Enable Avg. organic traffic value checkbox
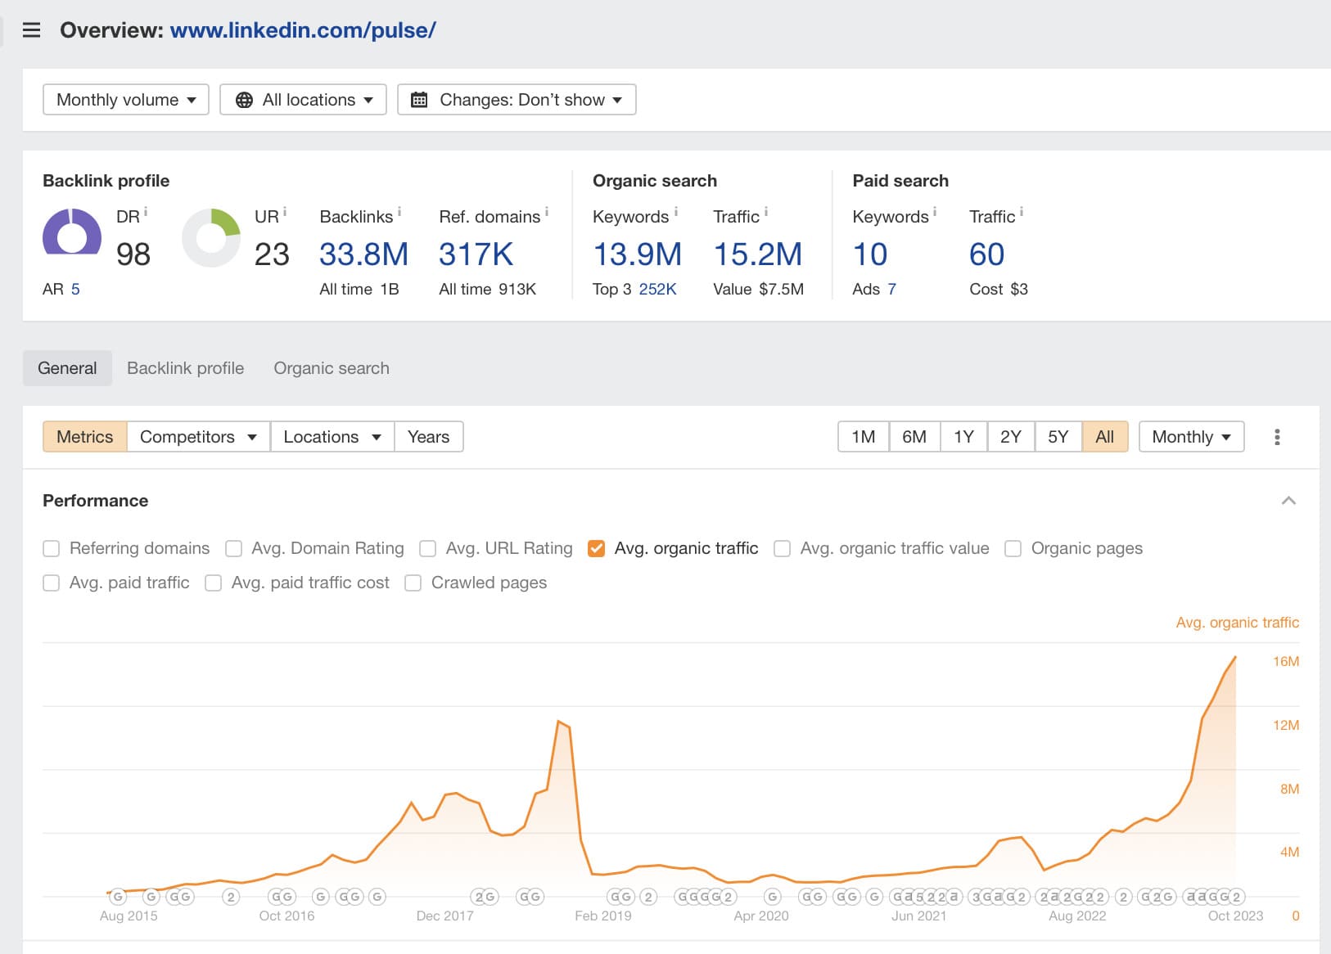This screenshot has width=1331, height=954. point(783,548)
